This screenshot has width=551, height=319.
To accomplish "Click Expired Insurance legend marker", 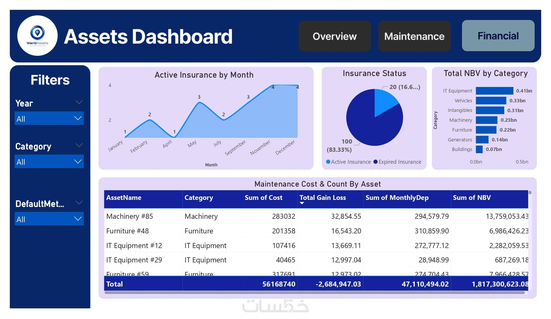I will 375,162.
